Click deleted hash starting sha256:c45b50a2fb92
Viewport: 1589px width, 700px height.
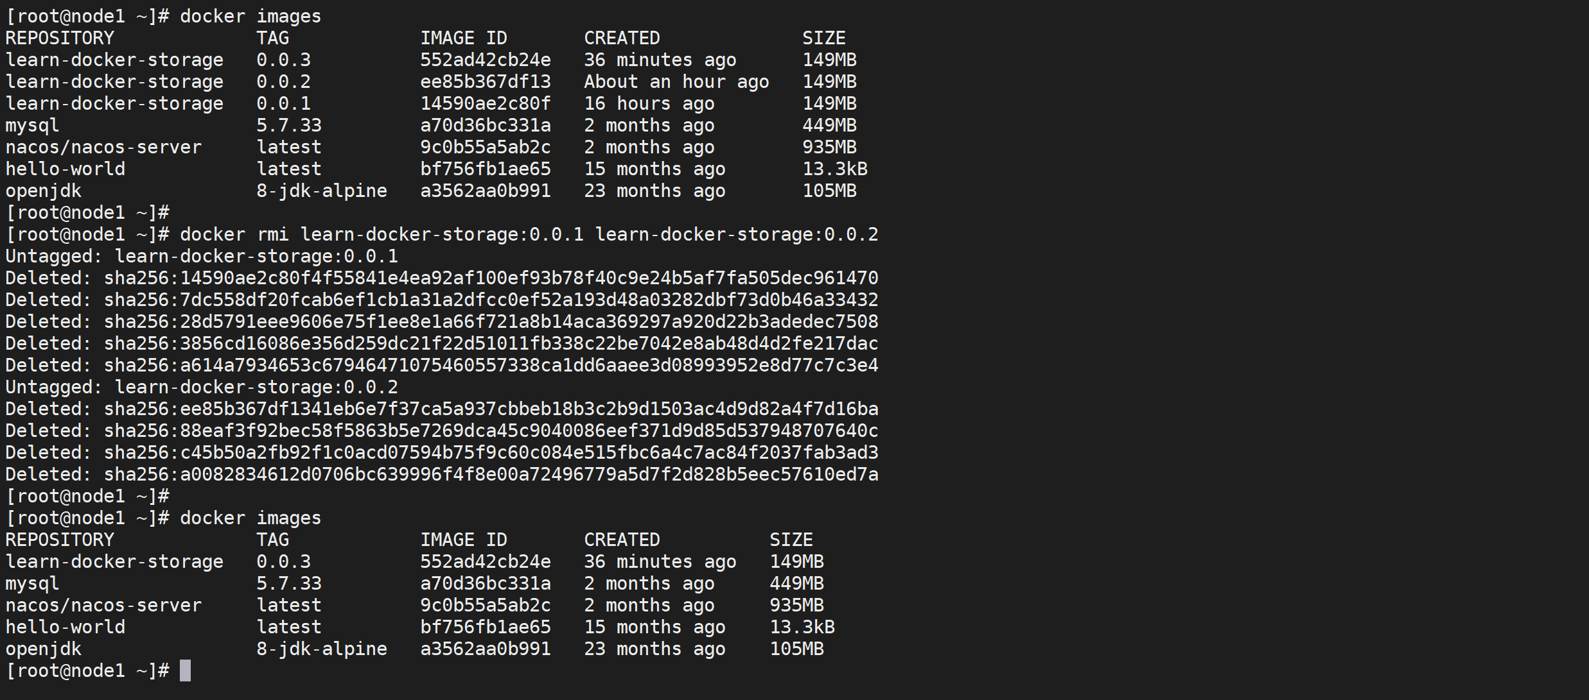coord(491,452)
